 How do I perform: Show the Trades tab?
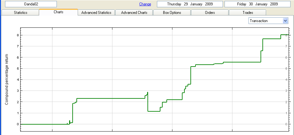(x=248, y=13)
